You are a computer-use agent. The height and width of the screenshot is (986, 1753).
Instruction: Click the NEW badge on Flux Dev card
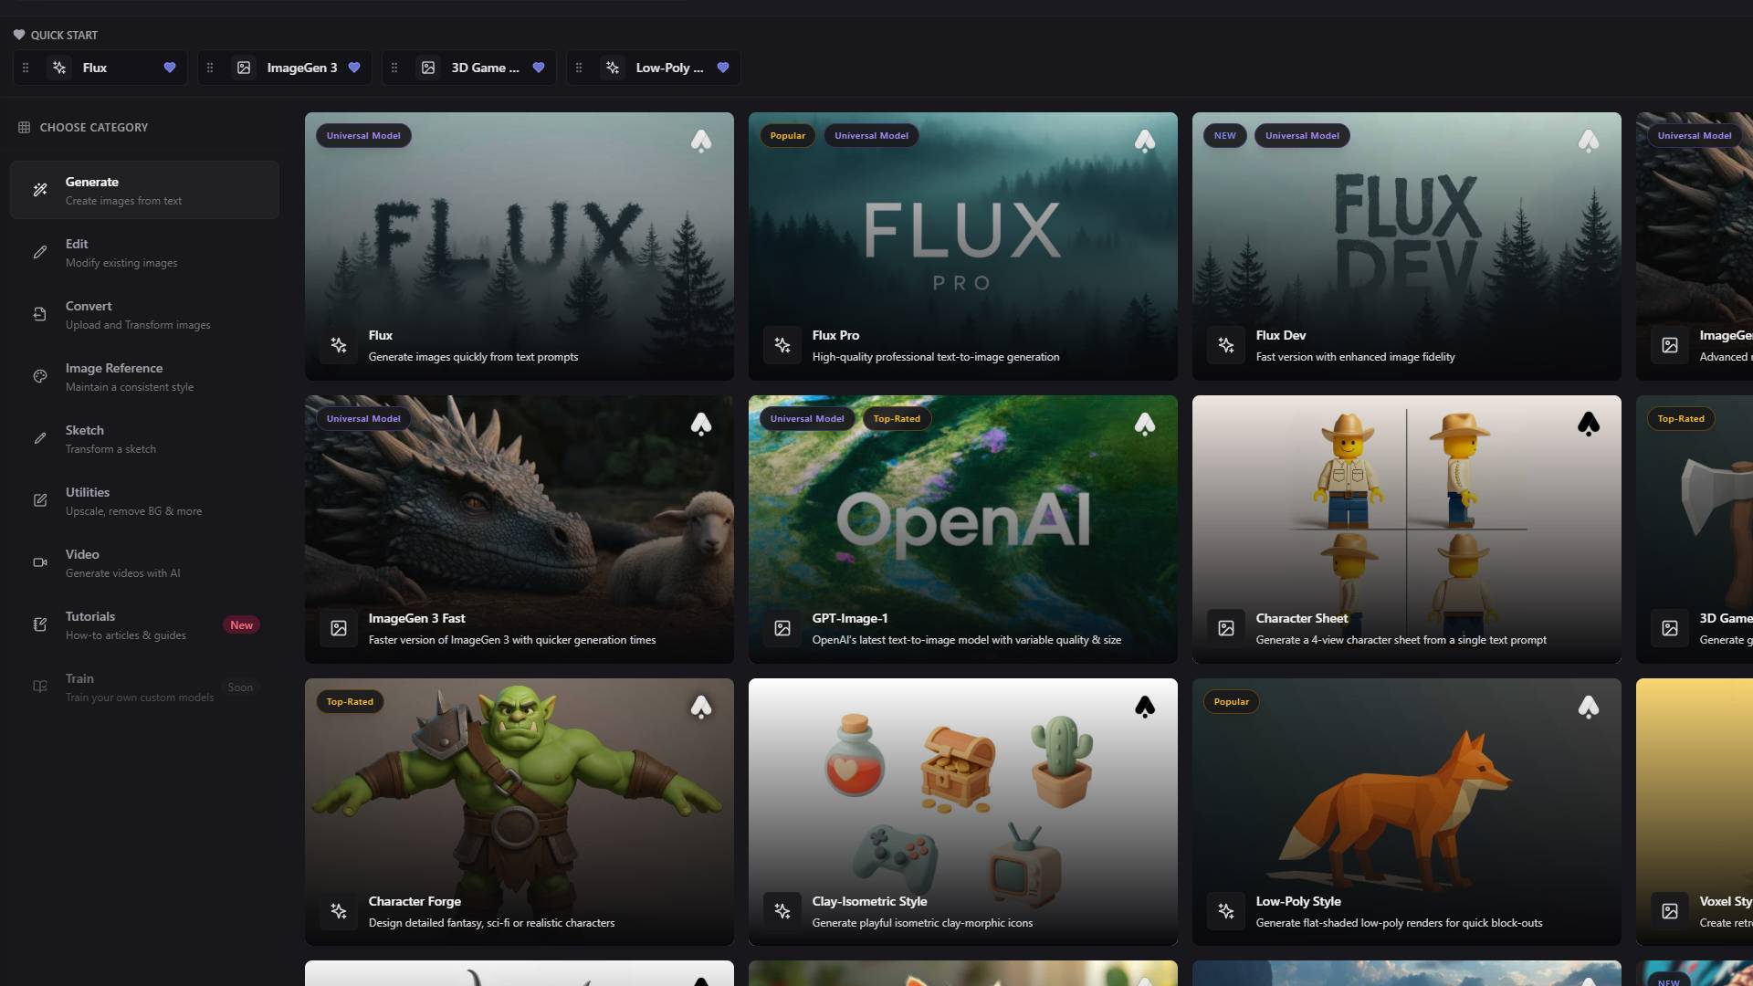coord(1224,136)
